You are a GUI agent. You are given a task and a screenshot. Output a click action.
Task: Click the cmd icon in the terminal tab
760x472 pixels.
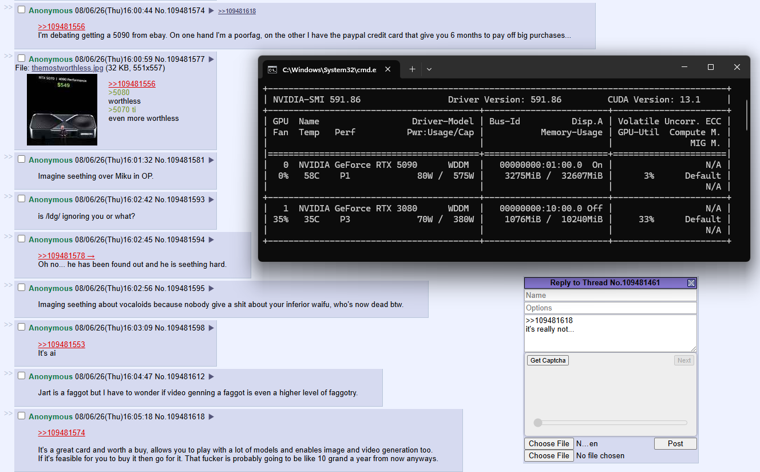(273, 70)
